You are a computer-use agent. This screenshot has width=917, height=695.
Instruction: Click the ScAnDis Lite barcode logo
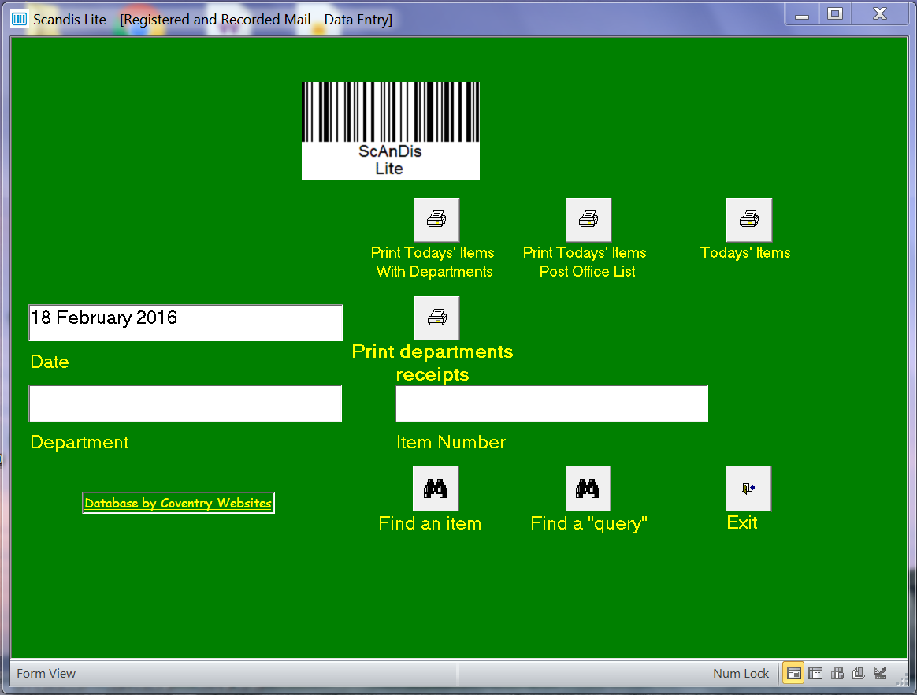coord(390,130)
